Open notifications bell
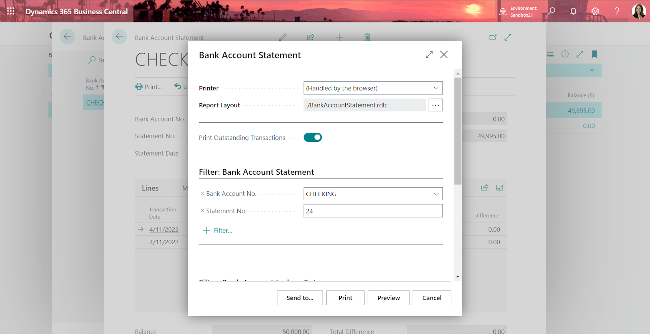Viewport: 650px width, 334px height. tap(573, 11)
